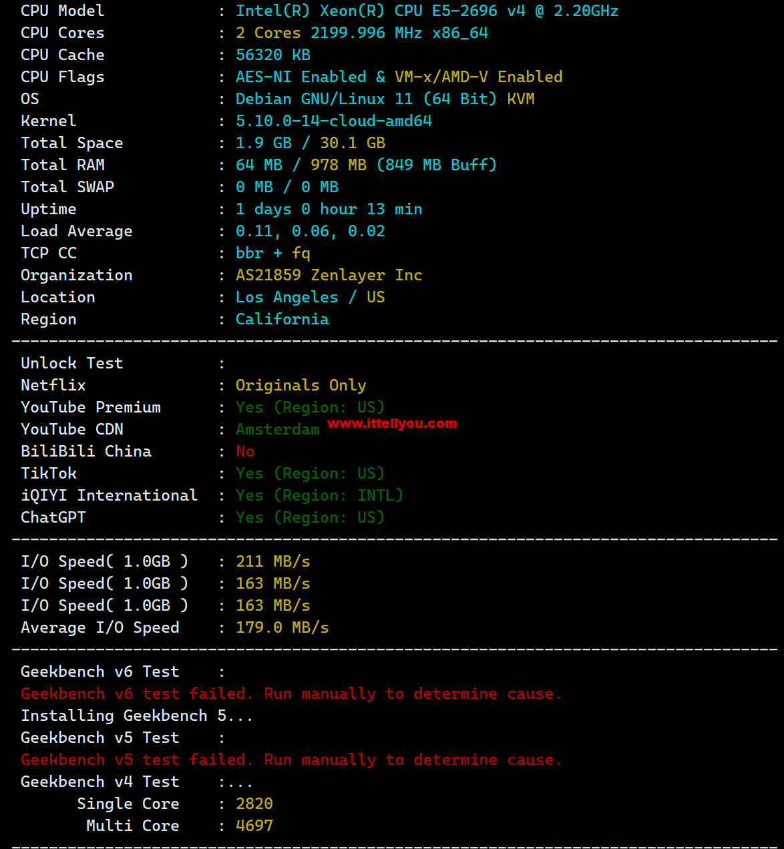The height and width of the screenshot is (849, 784).
Task: Click the 211 MB/s I/O speed result
Action: click(272, 561)
